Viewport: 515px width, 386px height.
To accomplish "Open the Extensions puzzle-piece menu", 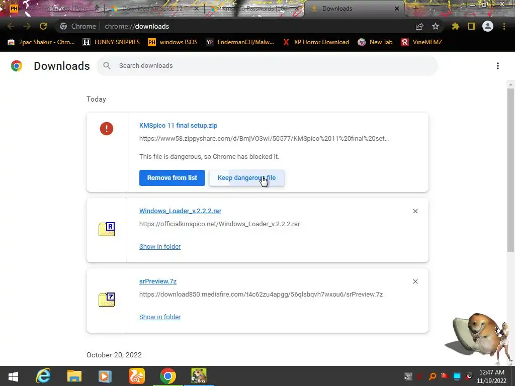I will tap(455, 26).
